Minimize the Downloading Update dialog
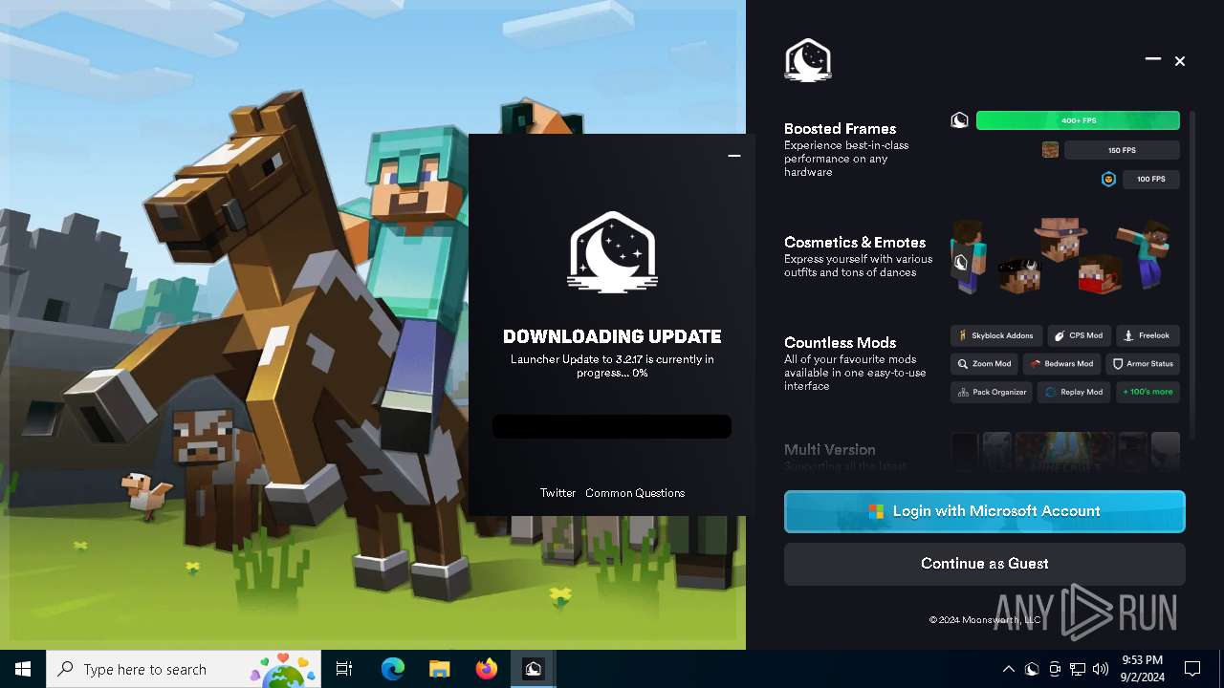 734,155
